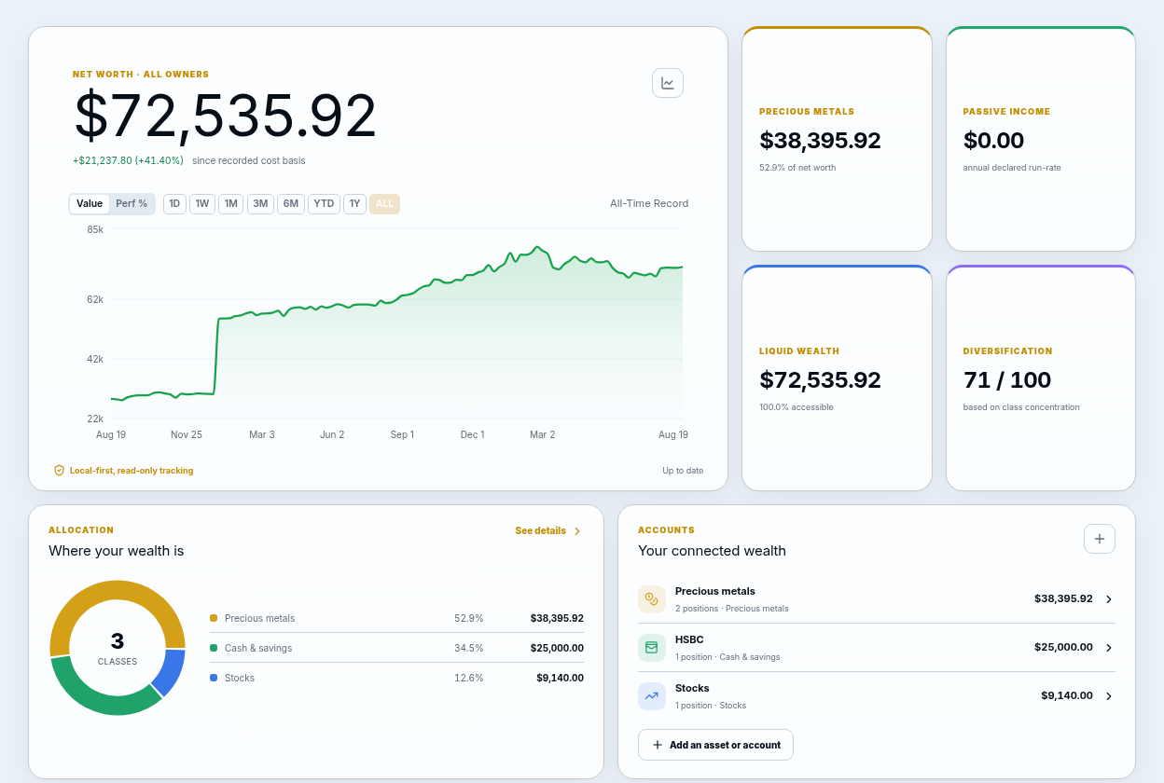Click the large net worth $72,535.92 figure
The height and width of the screenshot is (783, 1164).
[x=226, y=117]
